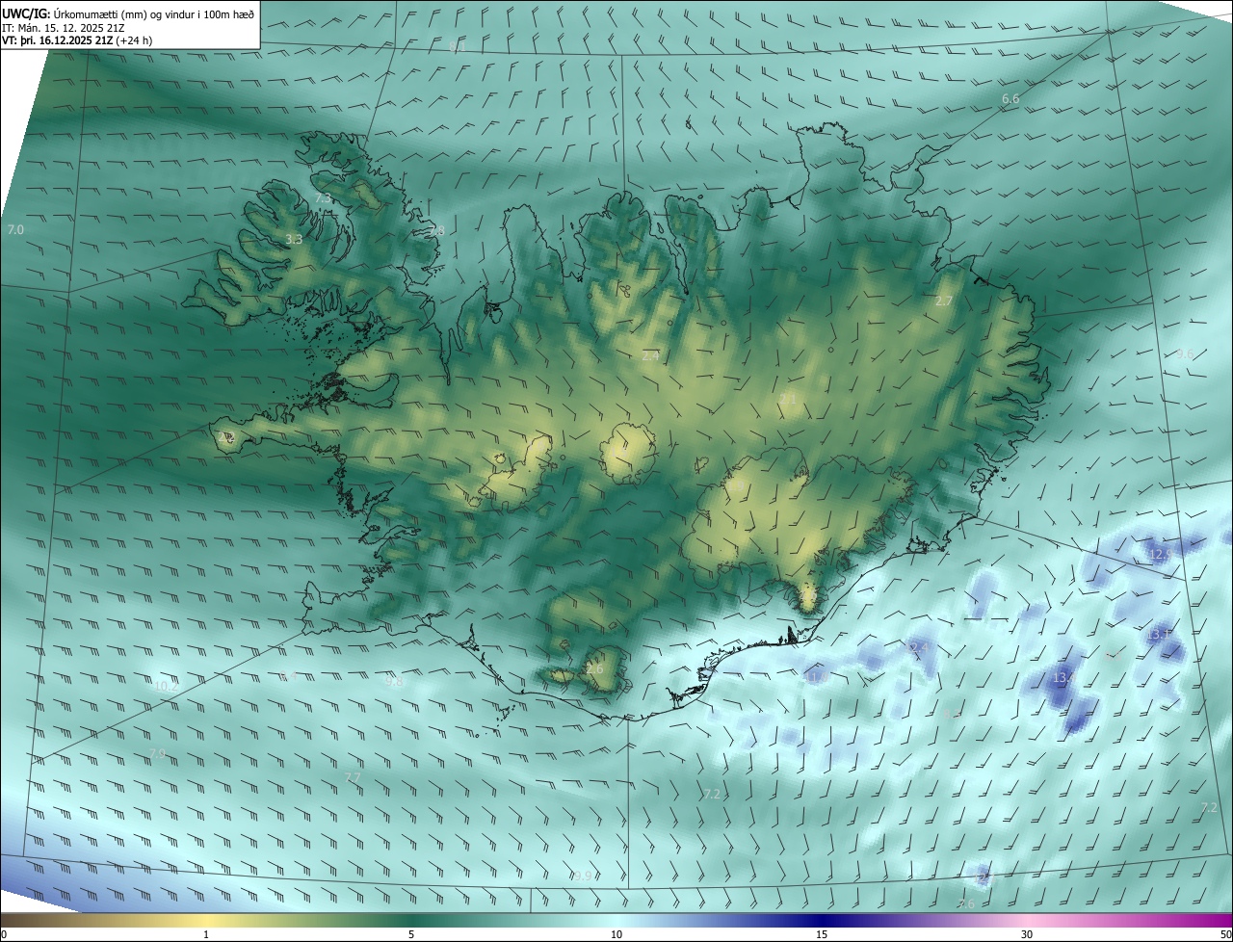
Task: Click the 30 tick label on the color scale
Action: pos(1027,934)
